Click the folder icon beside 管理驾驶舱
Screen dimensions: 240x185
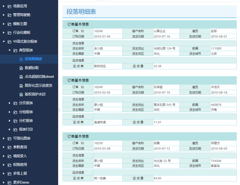tap(10, 15)
